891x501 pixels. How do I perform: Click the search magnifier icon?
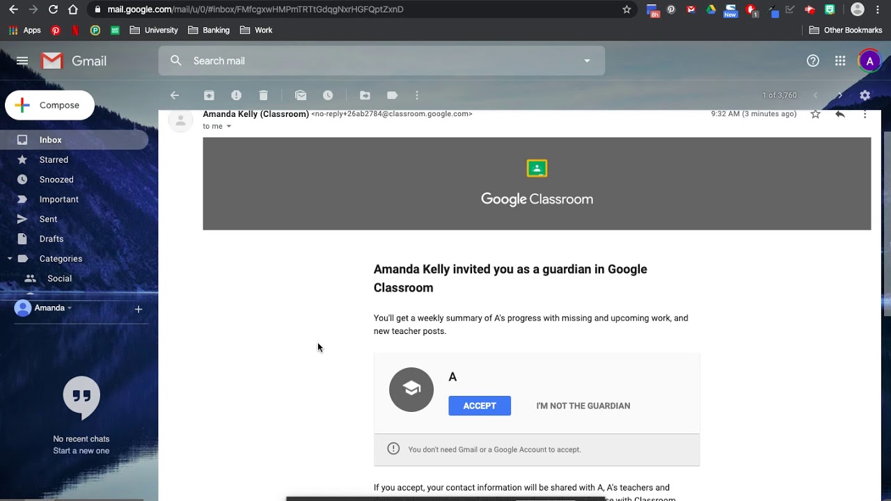coord(176,61)
